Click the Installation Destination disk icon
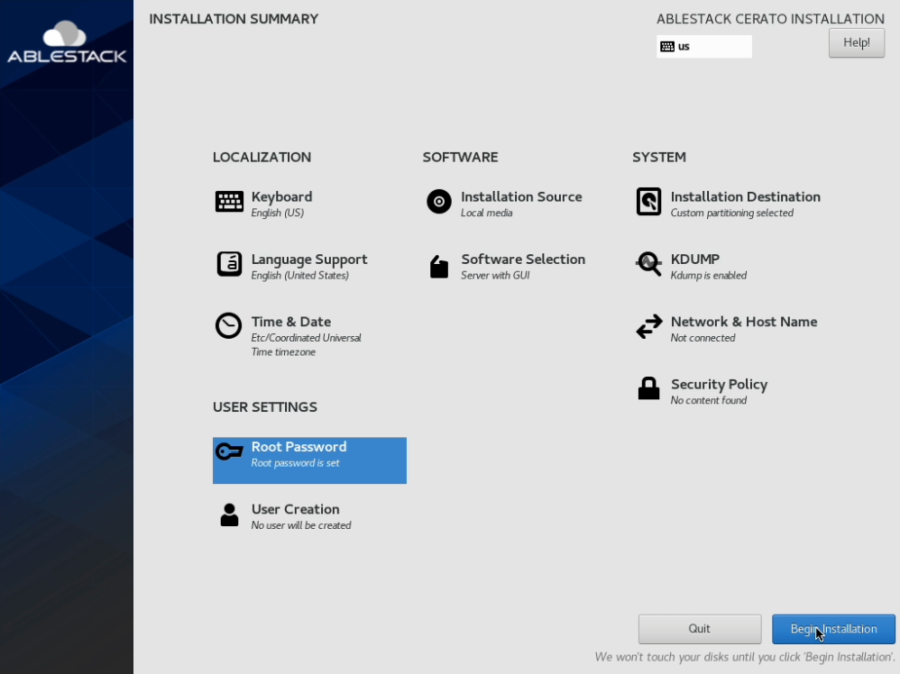This screenshot has width=900, height=674. 648,202
